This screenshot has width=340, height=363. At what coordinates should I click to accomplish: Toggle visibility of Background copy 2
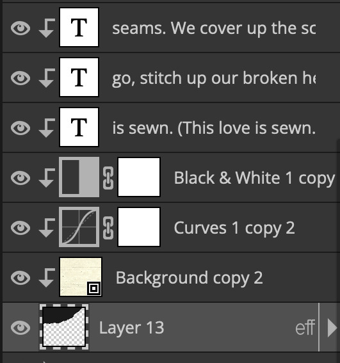[20, 278]
